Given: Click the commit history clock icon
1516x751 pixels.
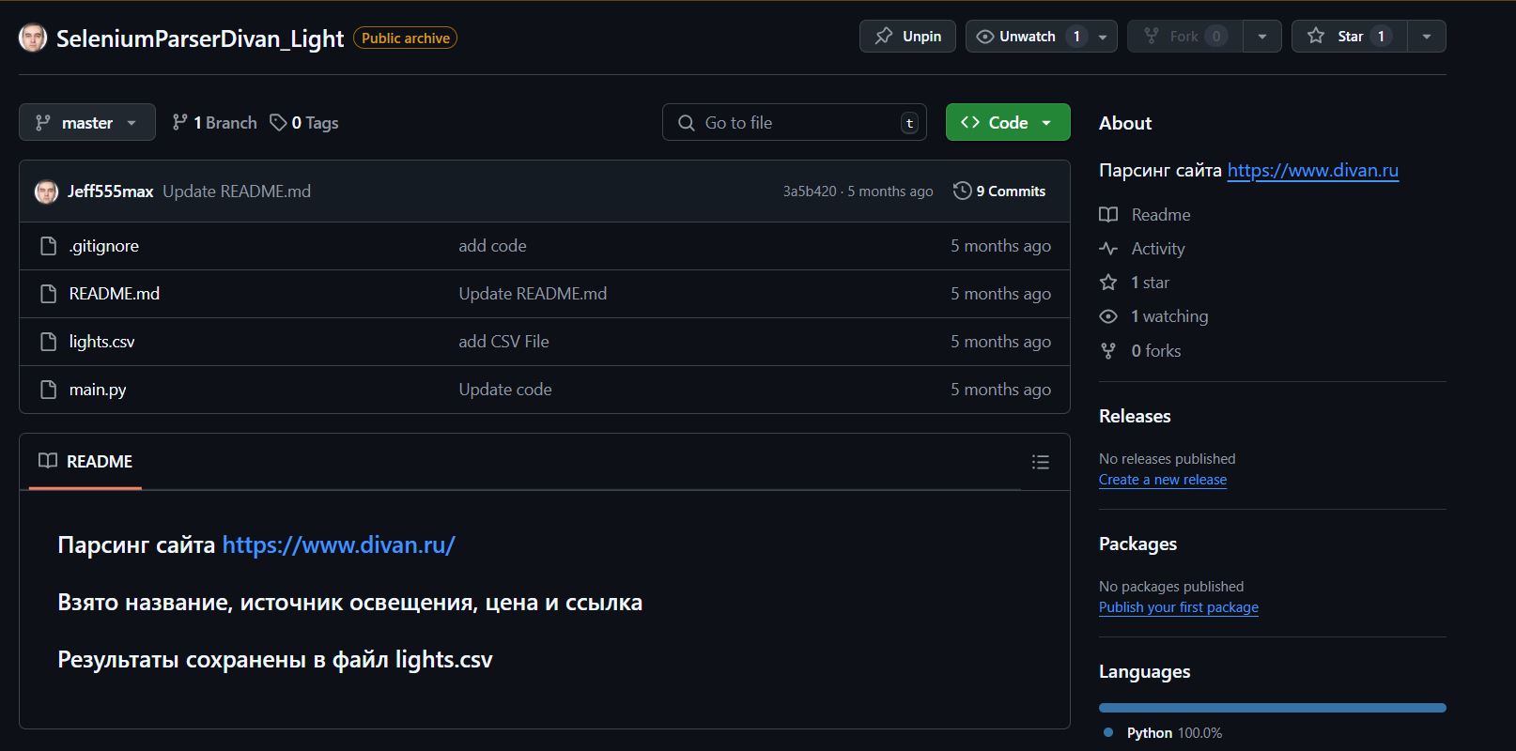Looking at the screenshot, I should pos(962,191).
